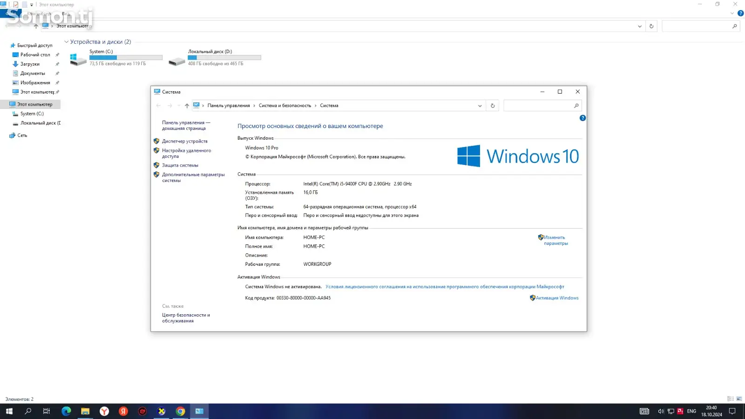Open taskbar search
Image resolution: width=745 pixels, height=419 pixels.
point(28,411)
